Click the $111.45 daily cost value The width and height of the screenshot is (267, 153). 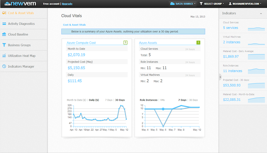[x=75, y=81]
